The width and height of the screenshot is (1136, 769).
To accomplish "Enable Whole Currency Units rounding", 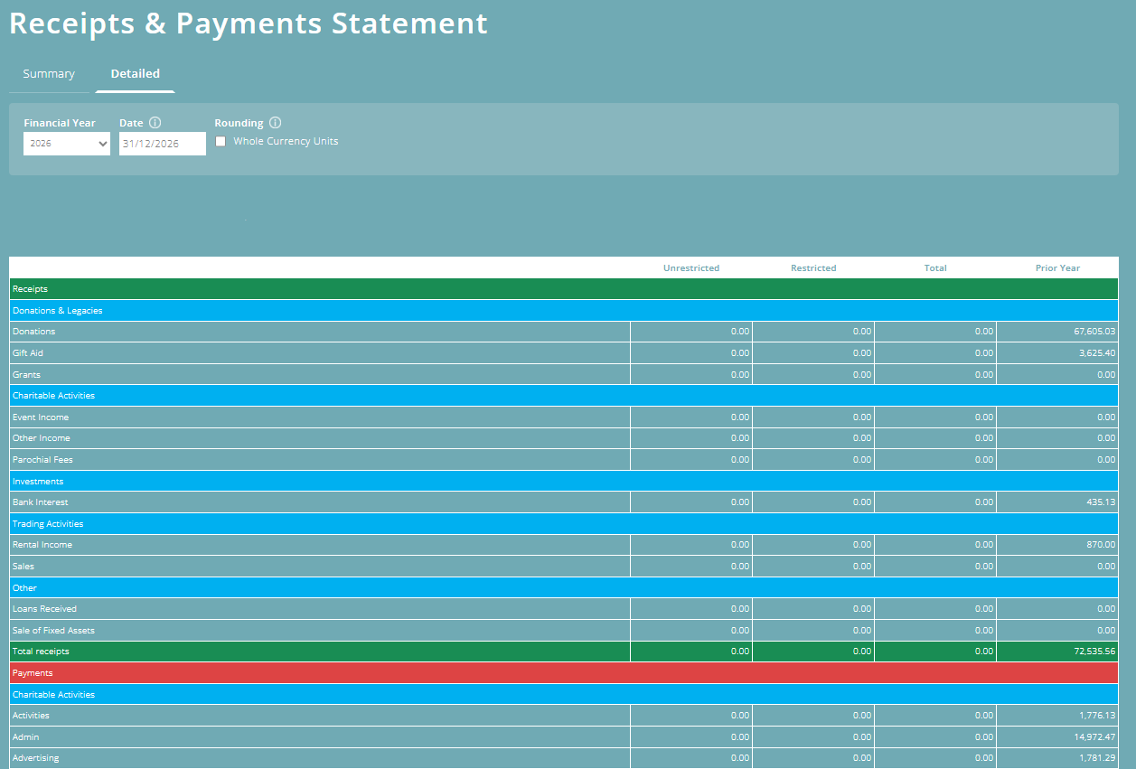I will (220, 141).
